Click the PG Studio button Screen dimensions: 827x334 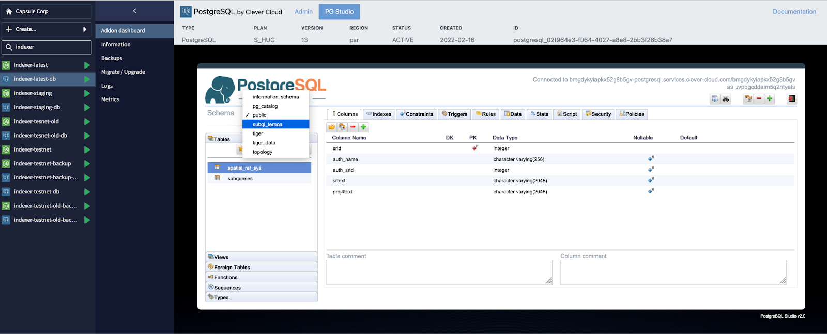pos(339,12)
